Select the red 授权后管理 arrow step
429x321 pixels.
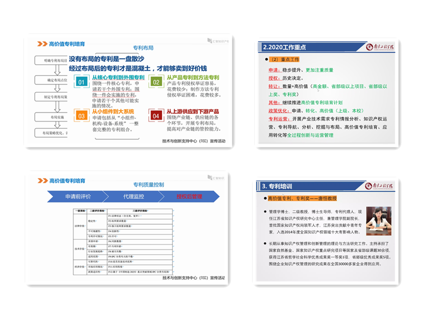coord(189,196)
